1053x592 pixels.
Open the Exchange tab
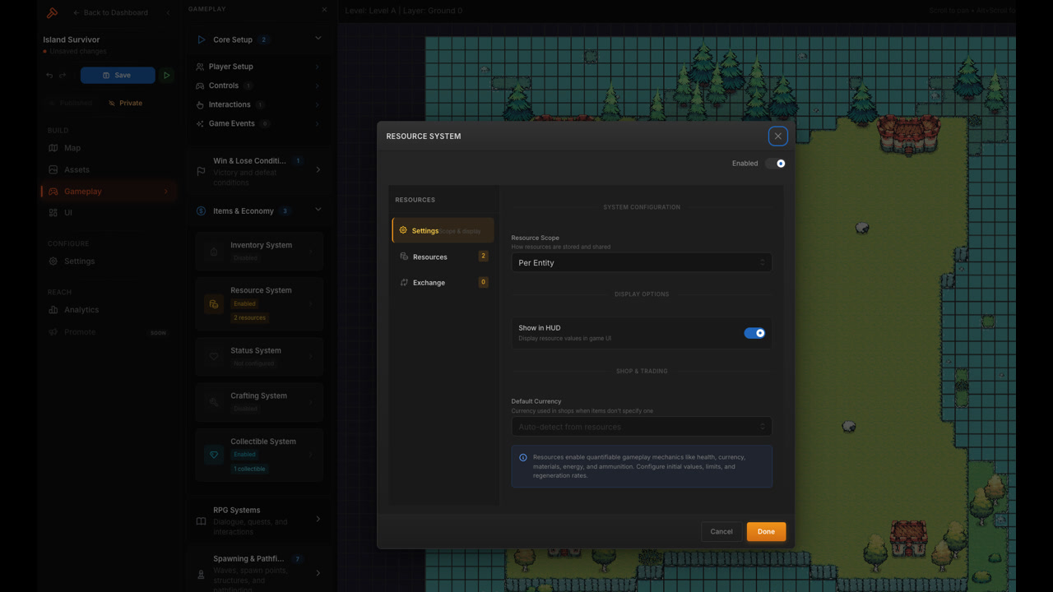[x=429, y=282]
